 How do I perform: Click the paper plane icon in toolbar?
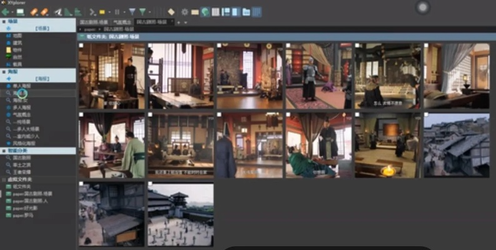[58, 12]
